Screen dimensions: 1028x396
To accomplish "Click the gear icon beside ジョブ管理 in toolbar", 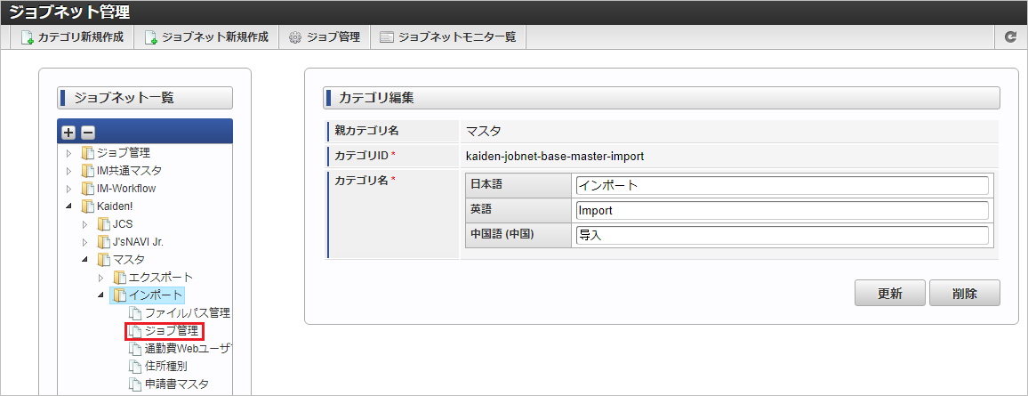I will 295,37.
